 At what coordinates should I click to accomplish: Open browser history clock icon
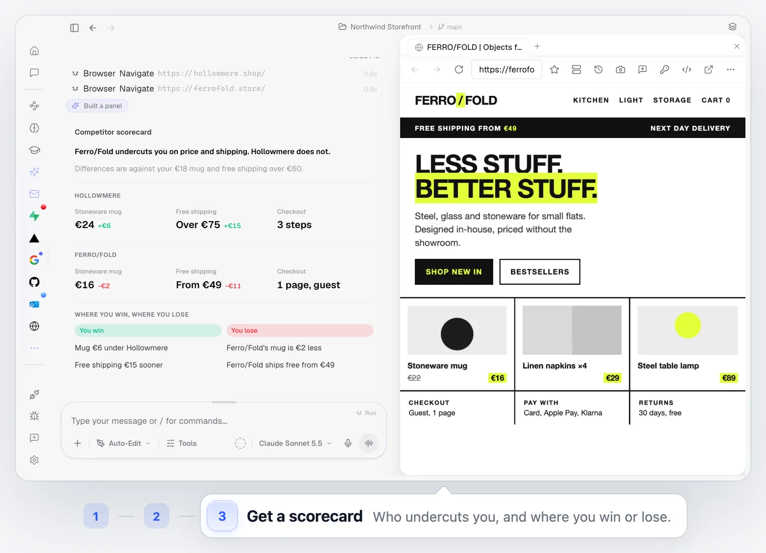tap(598, 69)
